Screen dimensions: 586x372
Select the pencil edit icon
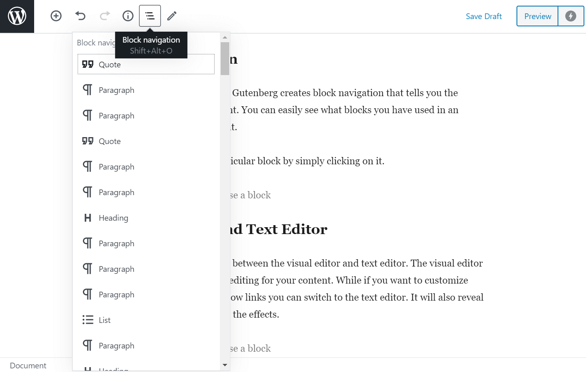(171, 16)
